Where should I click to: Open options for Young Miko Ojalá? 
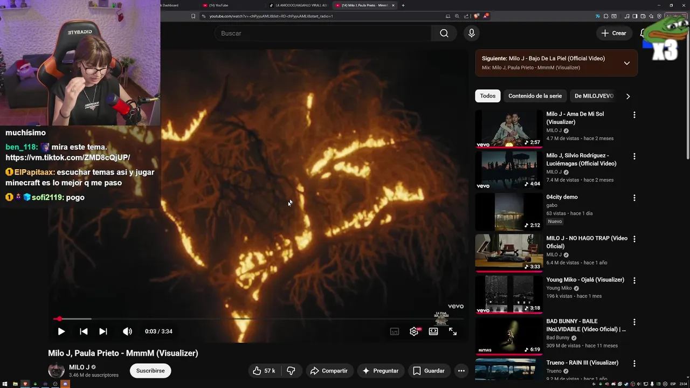tap(634, 280)
